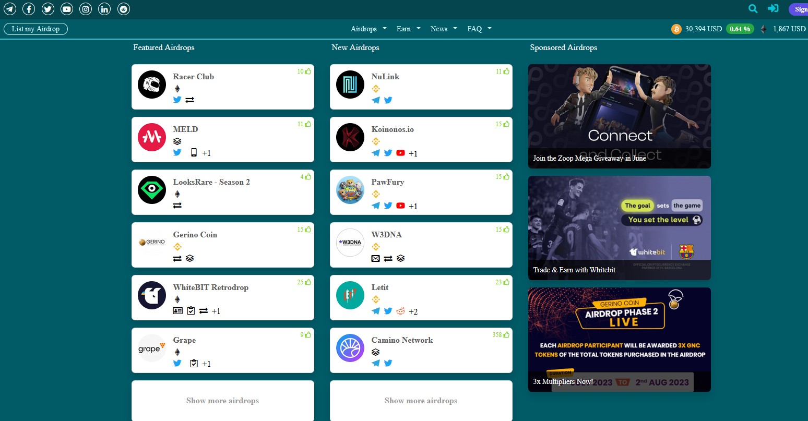Screen dimensions: 808x421
Task: Open the LooksRare - Season 2 title
Action: 211,182
